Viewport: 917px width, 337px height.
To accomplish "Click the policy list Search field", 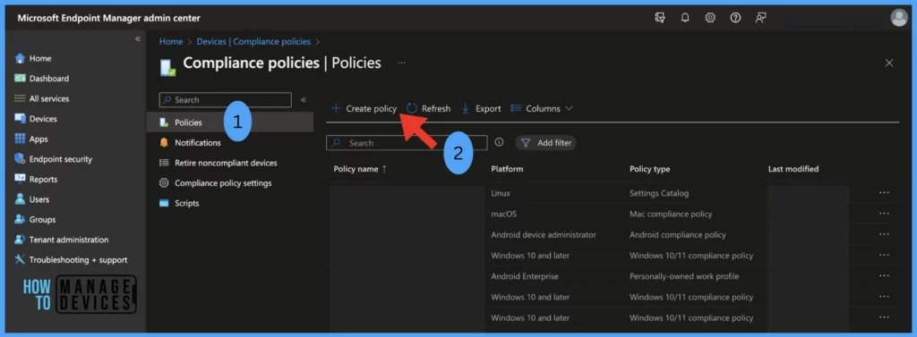I will 407,143.
